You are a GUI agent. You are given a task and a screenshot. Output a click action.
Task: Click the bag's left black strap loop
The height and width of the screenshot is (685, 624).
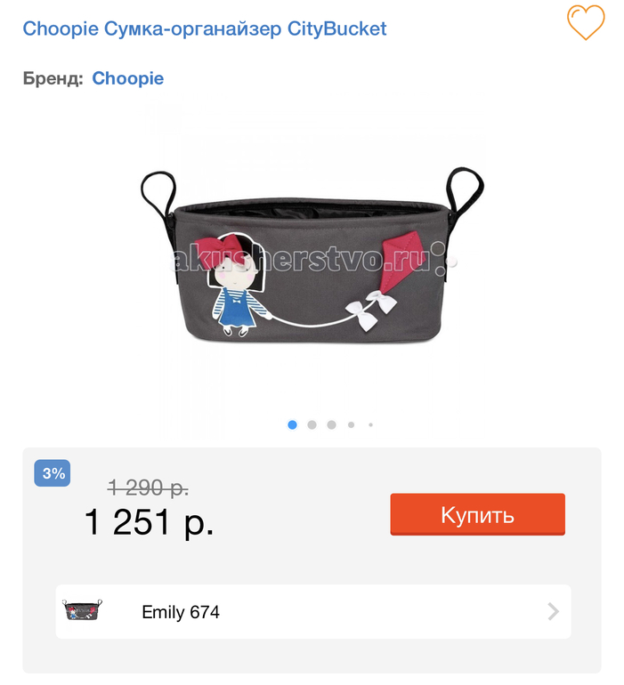click(159, 196)
